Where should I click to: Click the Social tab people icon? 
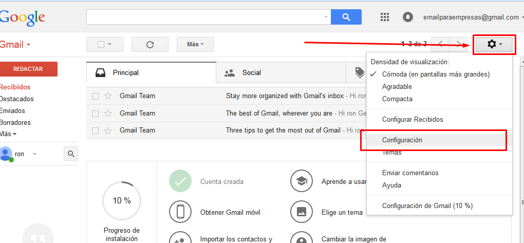(x=230, y=73)
